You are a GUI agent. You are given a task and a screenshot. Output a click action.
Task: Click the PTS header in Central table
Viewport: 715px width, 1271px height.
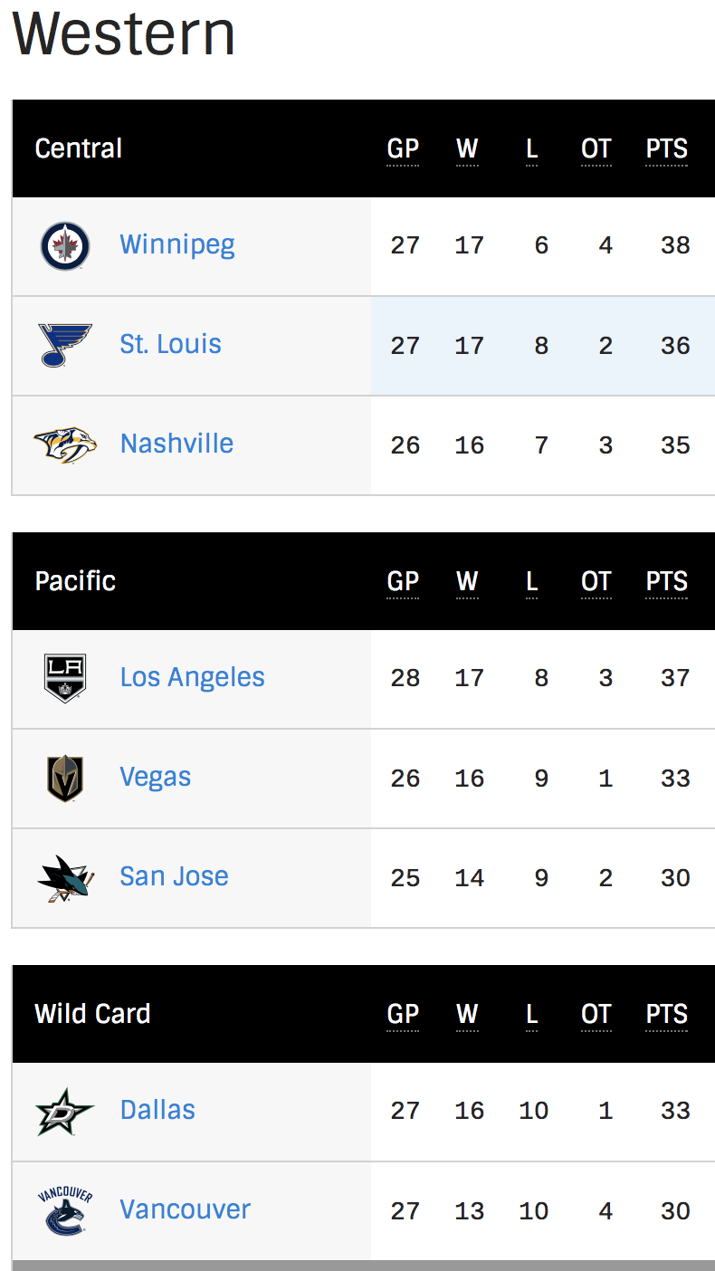(x=667, y=149)
